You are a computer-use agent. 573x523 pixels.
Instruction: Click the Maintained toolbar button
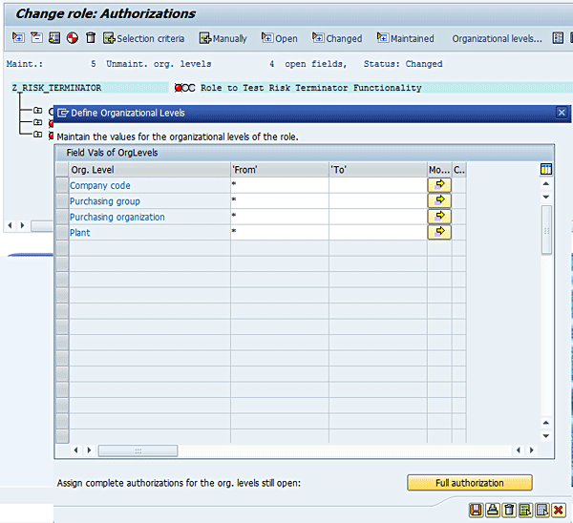[405, 38]
